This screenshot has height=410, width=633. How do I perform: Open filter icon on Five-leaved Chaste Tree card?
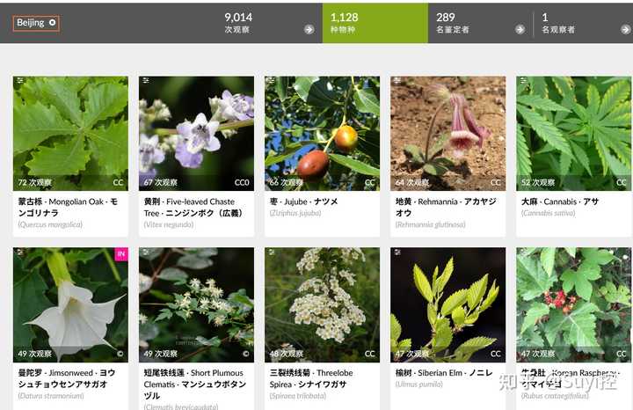pyautogui.click(x=146, y=81)
